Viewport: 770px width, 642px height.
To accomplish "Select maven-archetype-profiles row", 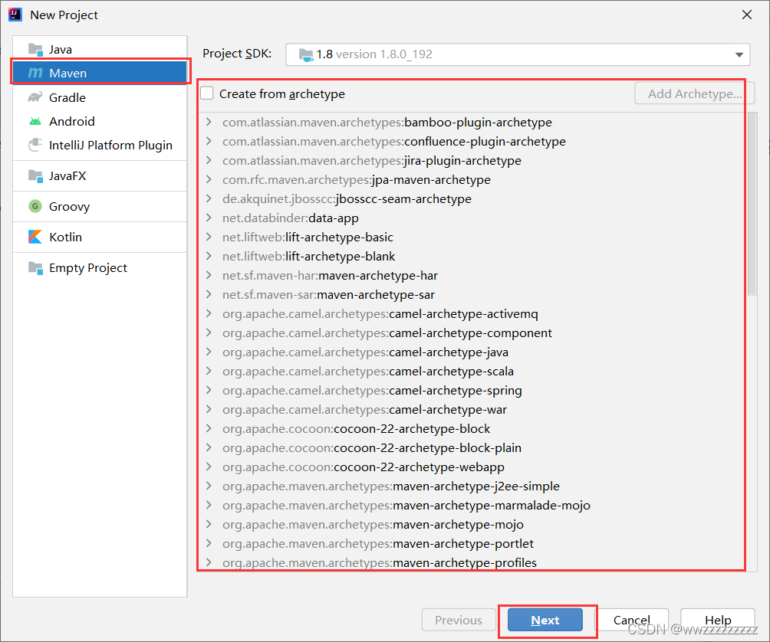I will (x=472, y=562).
